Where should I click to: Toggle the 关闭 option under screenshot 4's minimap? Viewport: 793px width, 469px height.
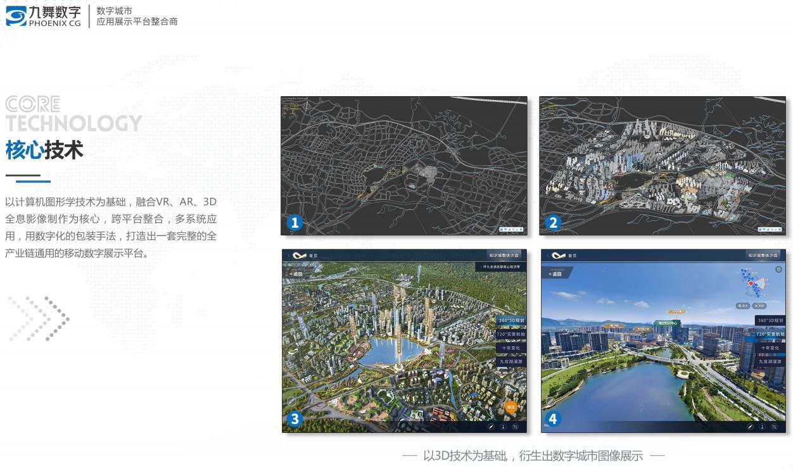[x=759, y=305]
